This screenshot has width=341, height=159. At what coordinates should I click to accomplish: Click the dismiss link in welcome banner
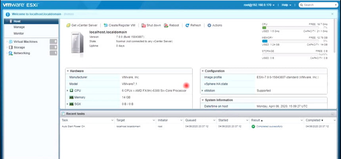pyautogui.click(x=69, y=14)
